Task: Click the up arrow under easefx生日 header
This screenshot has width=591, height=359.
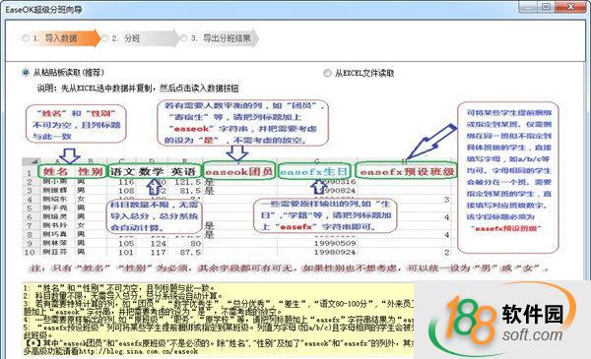Action: coord(319,187)
